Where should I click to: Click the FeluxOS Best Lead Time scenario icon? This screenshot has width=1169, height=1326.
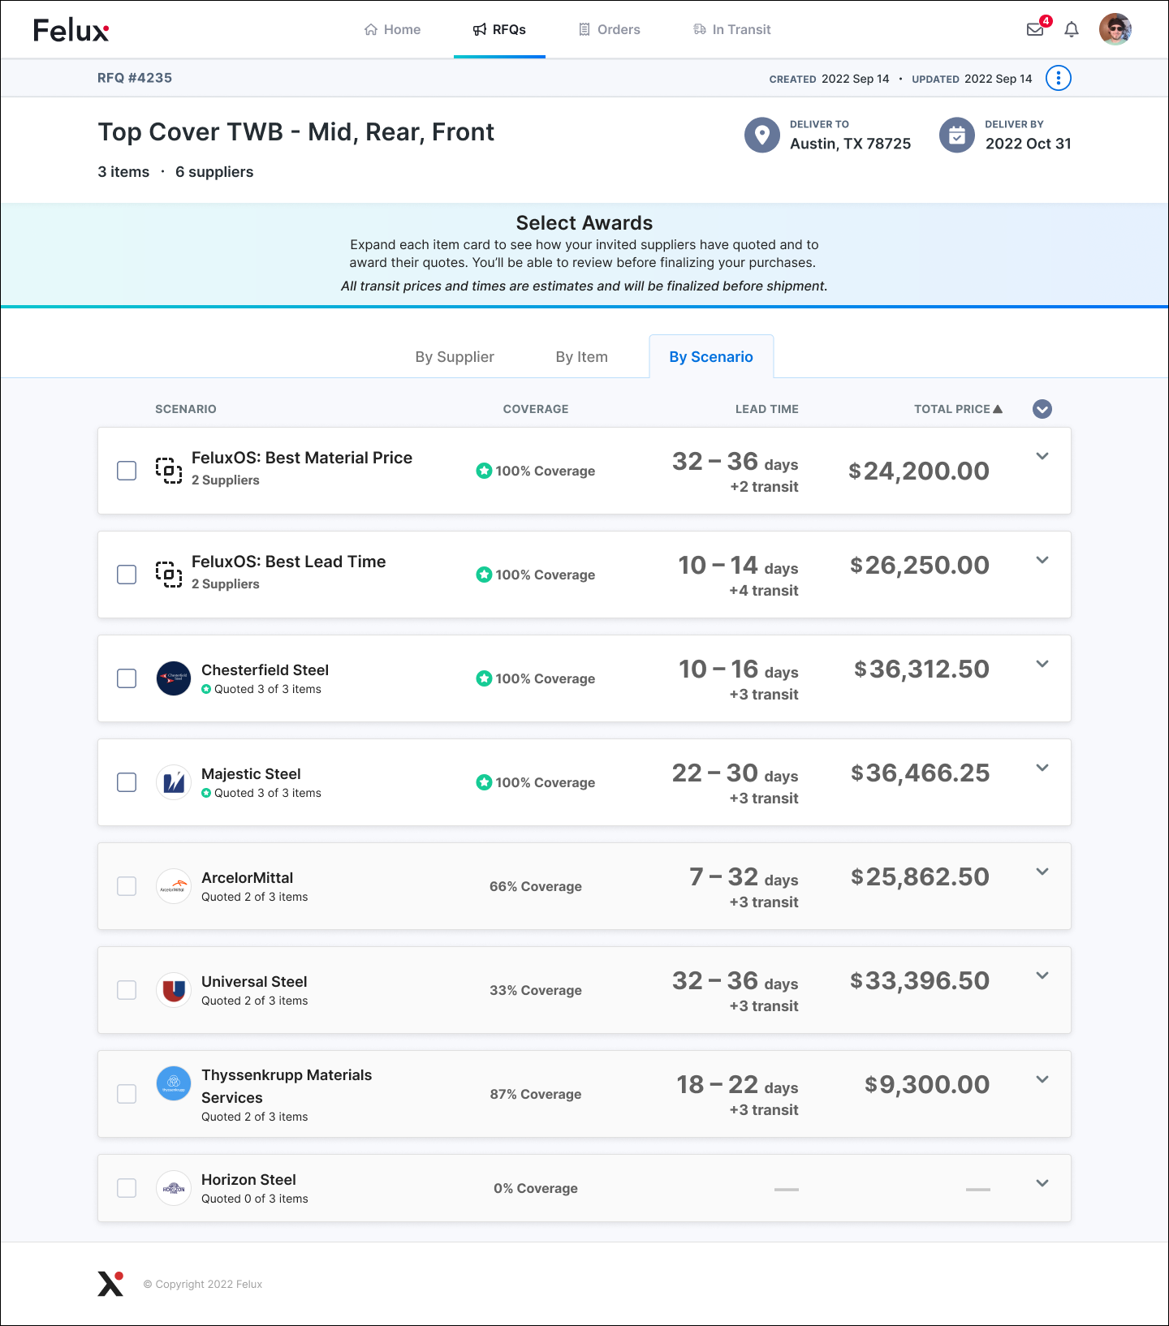coord(169,575)
